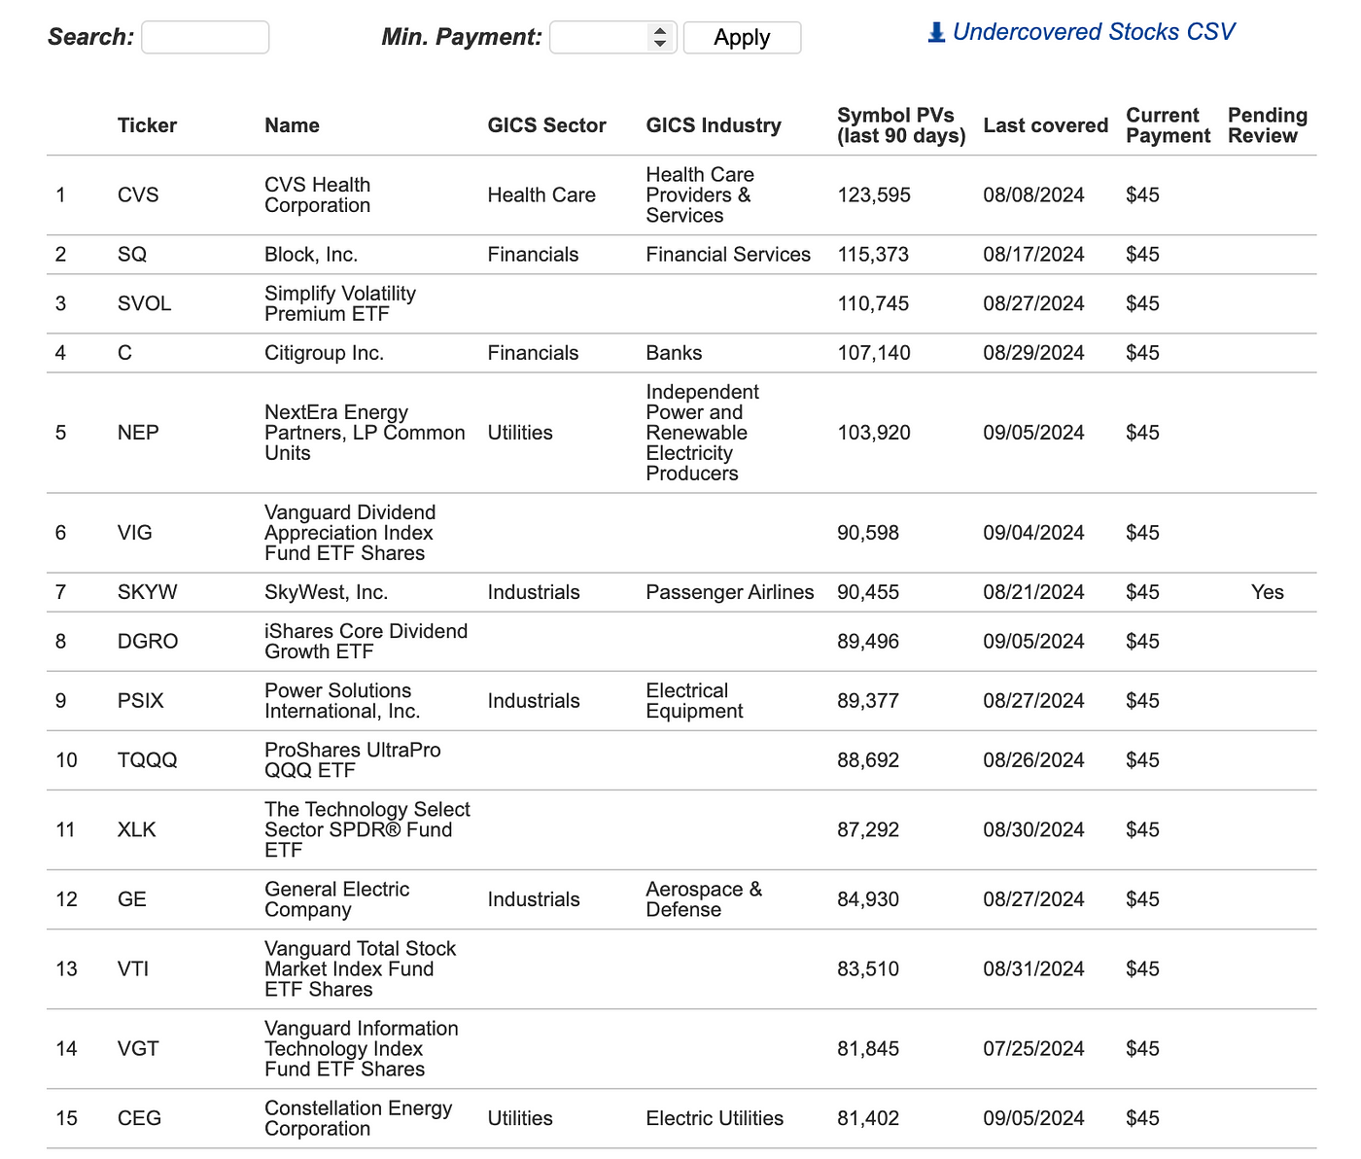1361x1159 pixels.
Task: Click the Block, Inc. name cell
Action: (311, 255)
